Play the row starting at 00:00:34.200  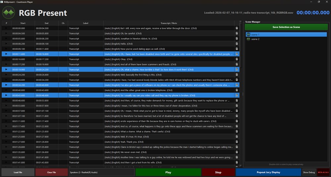[6, 85]
